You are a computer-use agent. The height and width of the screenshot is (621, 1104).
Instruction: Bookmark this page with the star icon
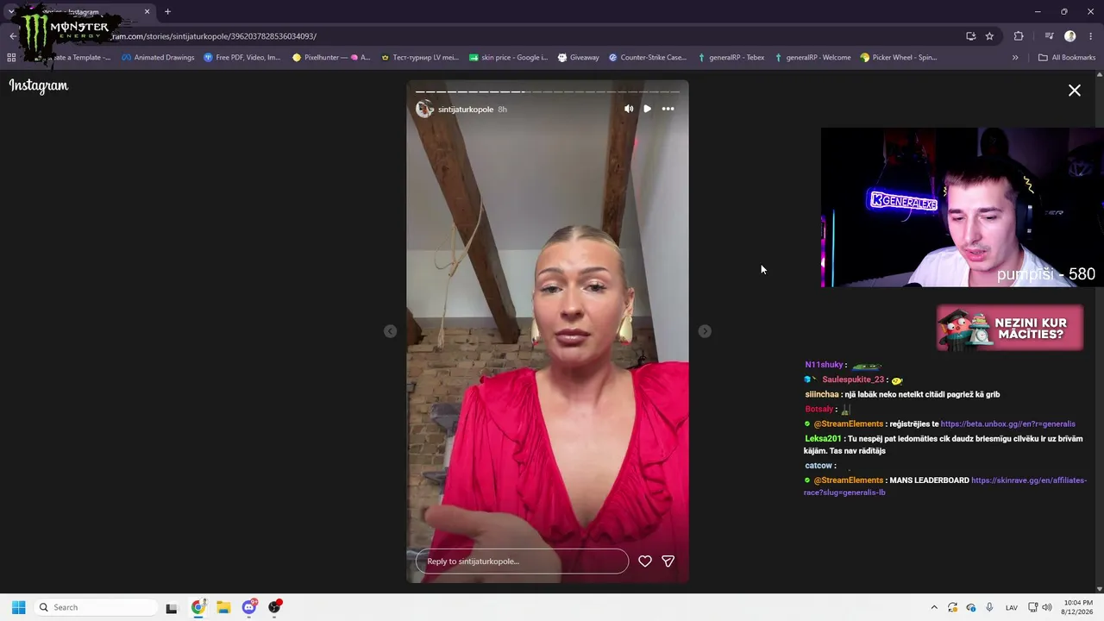pos(989,36)
